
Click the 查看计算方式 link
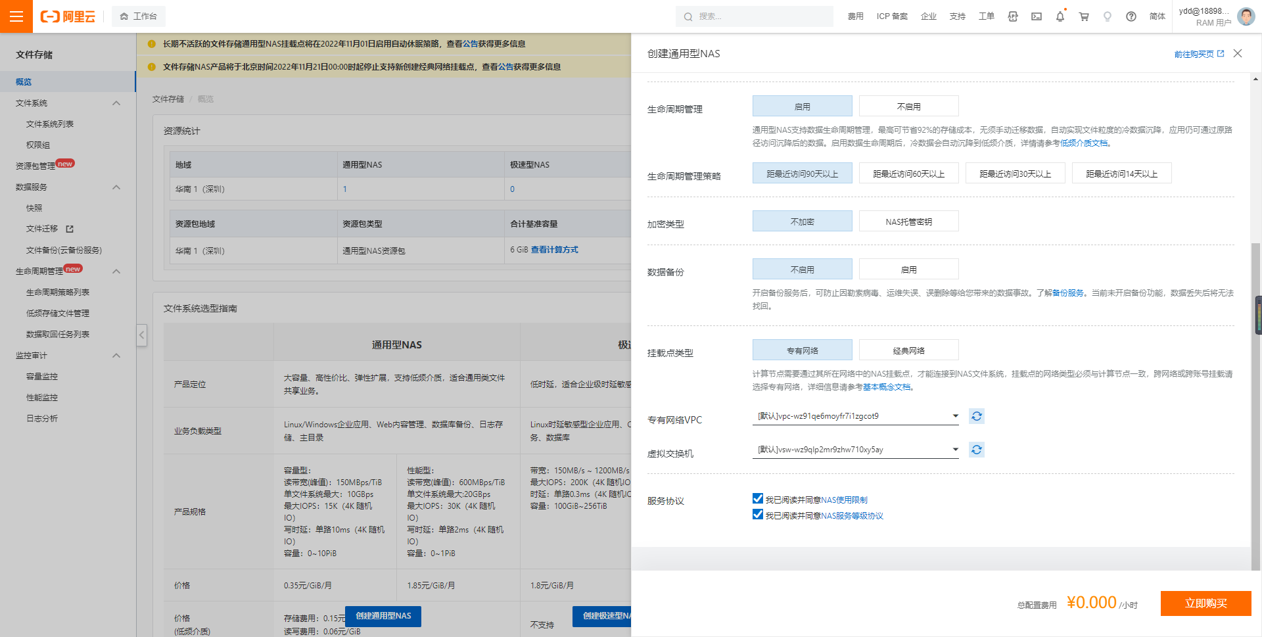click(555, 250)
